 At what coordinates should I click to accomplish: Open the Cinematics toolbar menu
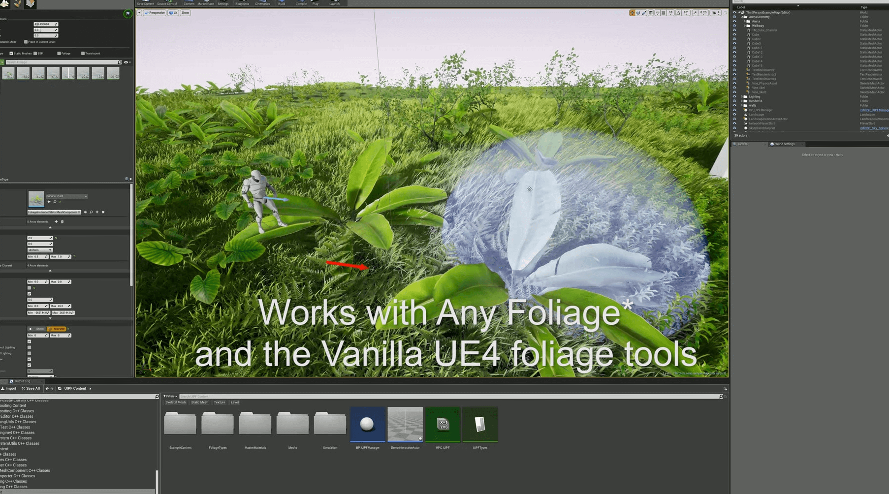pyautogui.click(x=262, y=3)
